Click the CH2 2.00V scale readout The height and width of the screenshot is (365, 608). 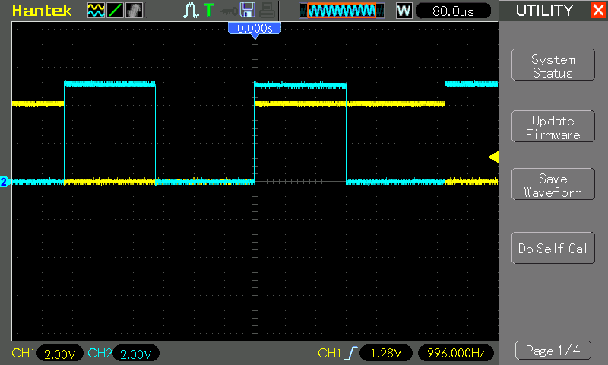(135, 354)
